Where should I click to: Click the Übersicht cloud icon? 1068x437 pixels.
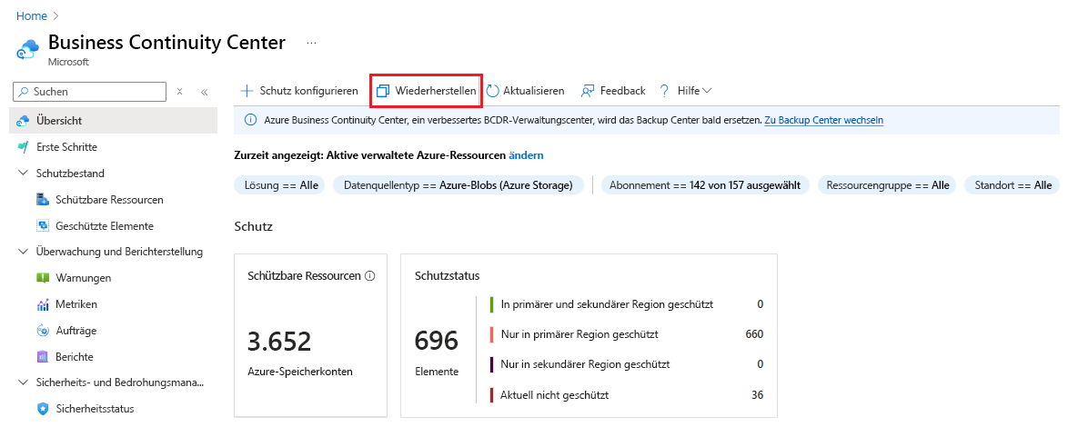click(24, 121)
